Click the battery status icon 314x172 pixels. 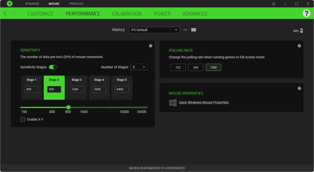click(301, 31)
